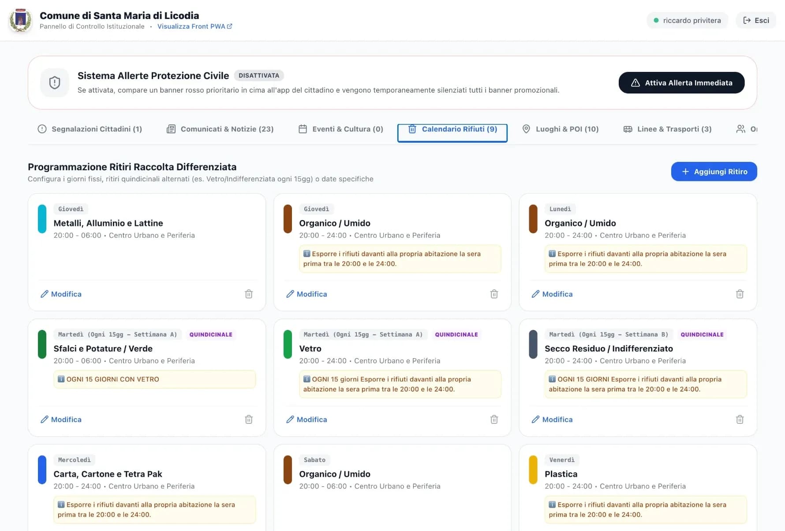Edit the Sfalci e Potature / Verde pickup
The width and height of the screenshot is (785, 531).
61,419
